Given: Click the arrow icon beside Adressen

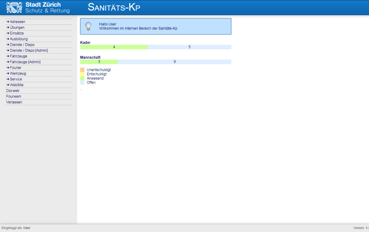Looking at the screenshot, I should [x=8, y=22].
